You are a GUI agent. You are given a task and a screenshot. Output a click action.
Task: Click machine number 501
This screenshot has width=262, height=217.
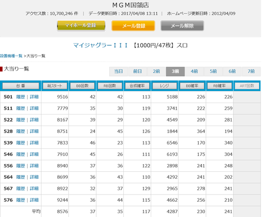pyautogui.click(x=8, y=97)
